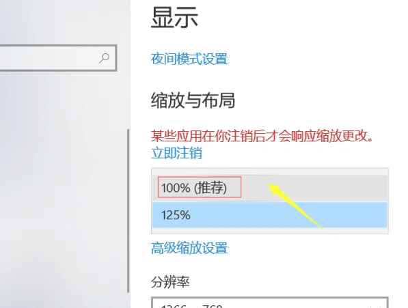The image size is (408, 308).
Task: Select the 100% (推荐) scaling option
Action: pos(270,188)
